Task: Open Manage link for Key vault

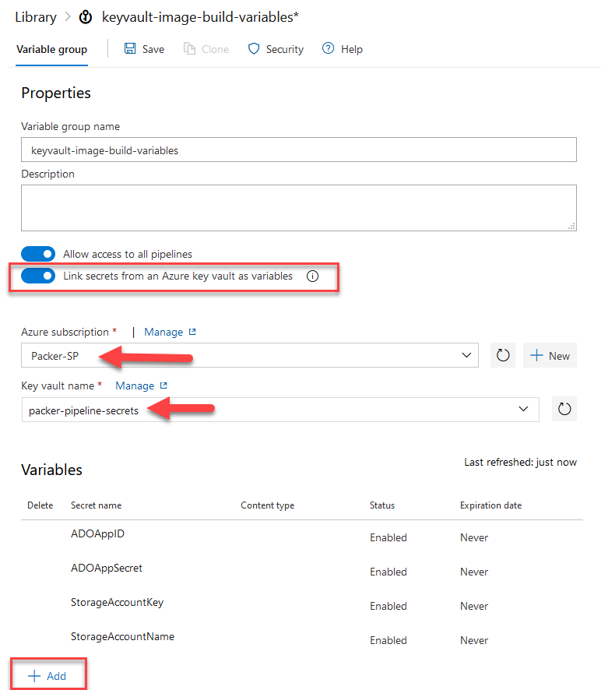Action: tap(136, 385)
